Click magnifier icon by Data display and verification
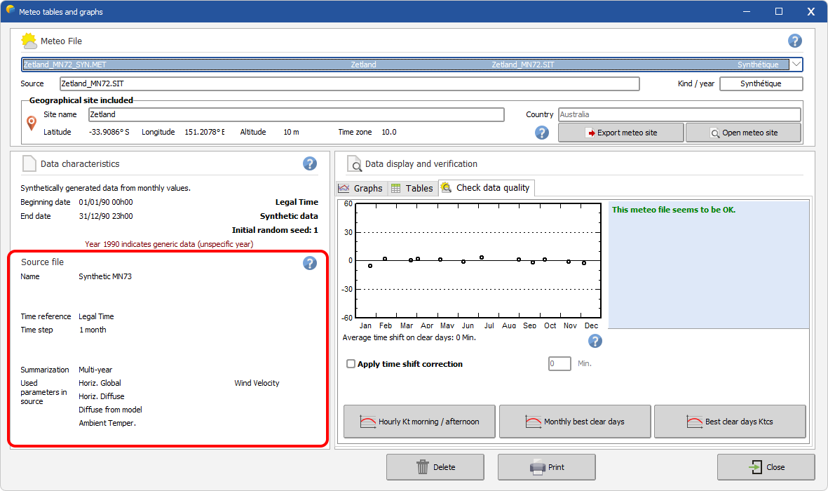The width and height of the screenshot is (828, 491). (355, 164)
